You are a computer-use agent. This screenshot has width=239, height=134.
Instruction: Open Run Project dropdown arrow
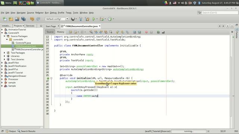97,19
